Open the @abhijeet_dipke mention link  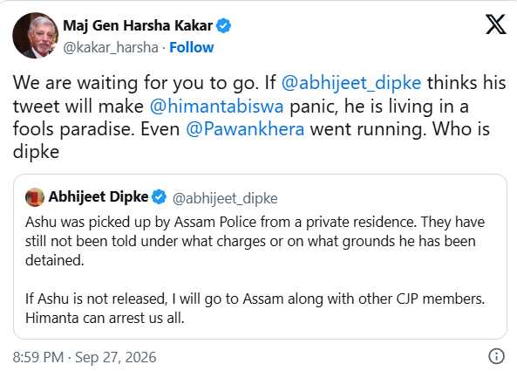351,83
